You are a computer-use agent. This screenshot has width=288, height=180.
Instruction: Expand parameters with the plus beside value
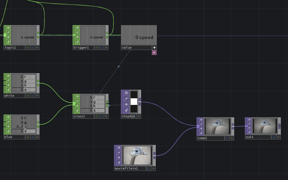pyautogui.click(x=154, y=47)
